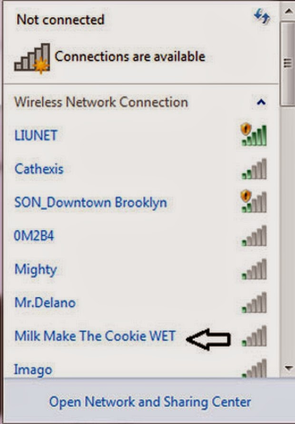Click the vertical scrollbar thumb
295x424 pixels.
point(288,64)
